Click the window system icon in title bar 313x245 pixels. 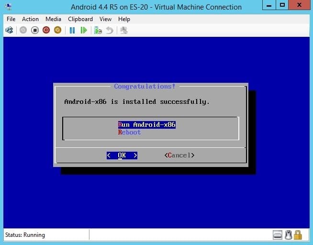click(8, 7)
